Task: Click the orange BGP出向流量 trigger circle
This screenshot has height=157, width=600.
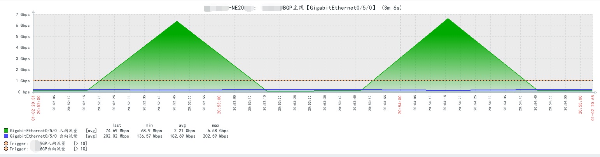Action: click(6, 149)
